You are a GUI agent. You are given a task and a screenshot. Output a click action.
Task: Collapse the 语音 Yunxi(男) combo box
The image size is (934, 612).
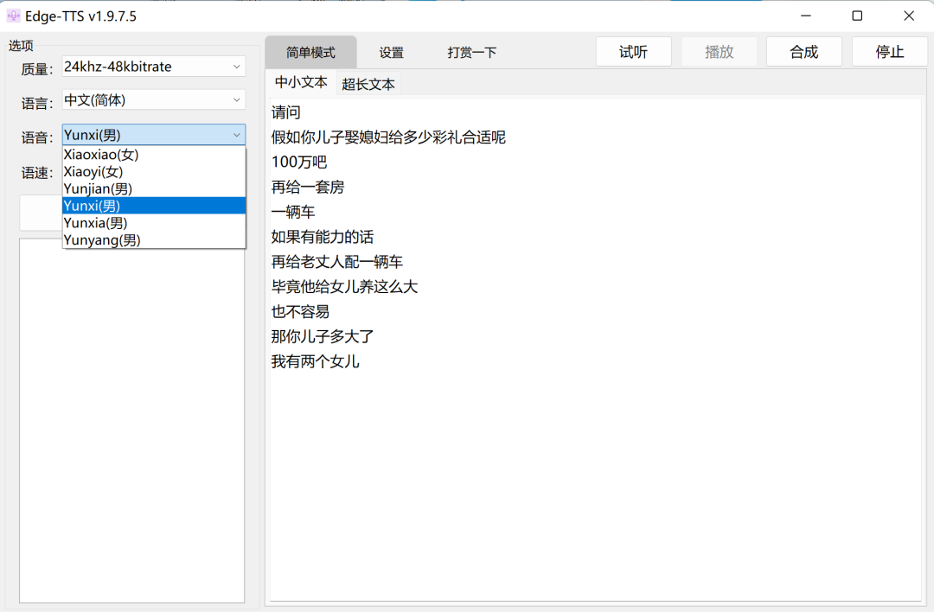(x=154, y=135)
